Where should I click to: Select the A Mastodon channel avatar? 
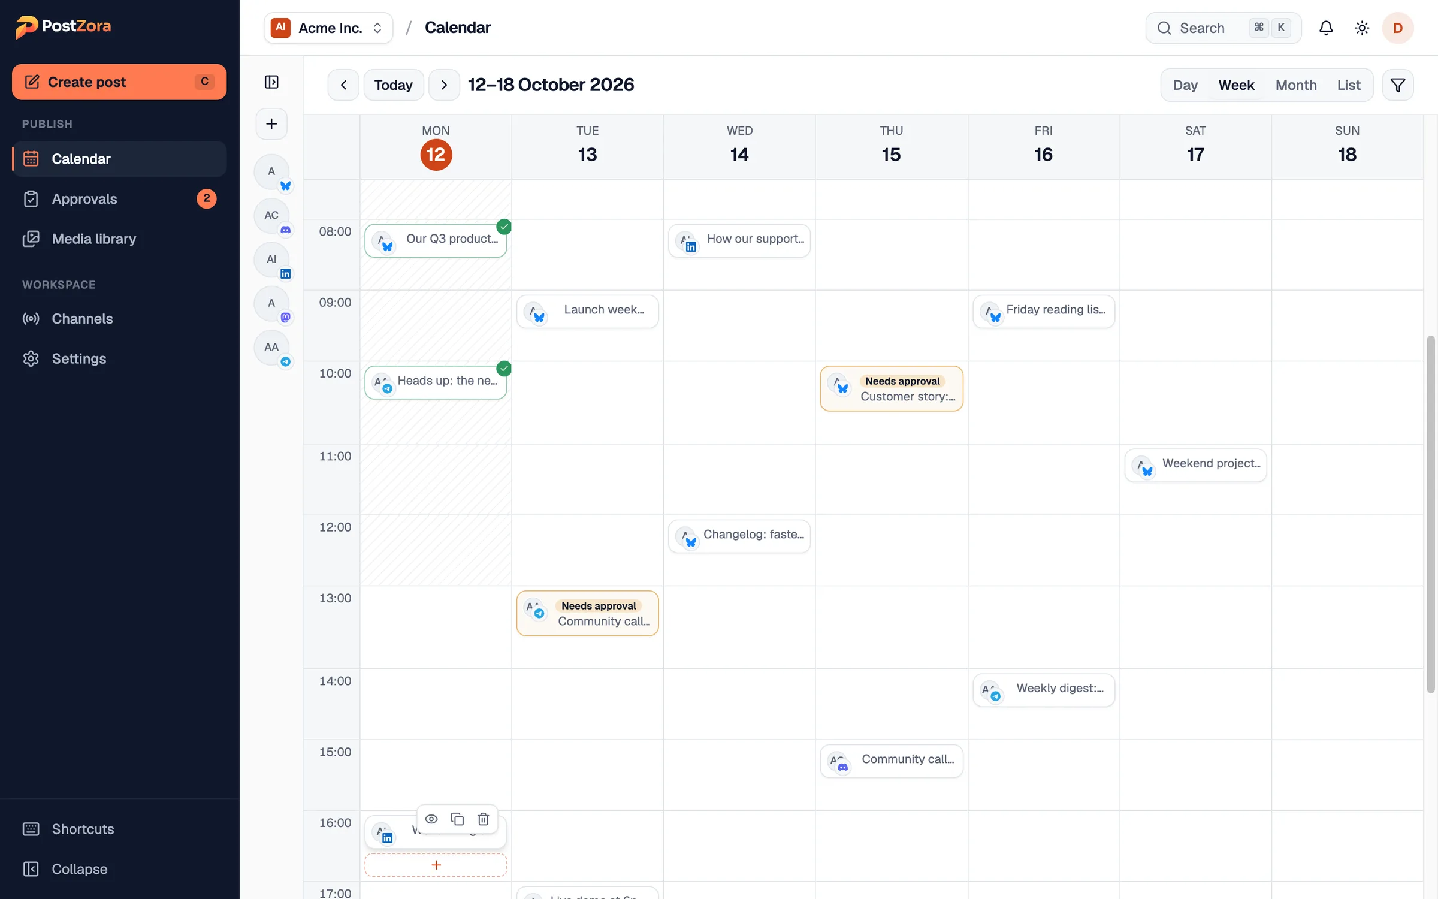271,303
